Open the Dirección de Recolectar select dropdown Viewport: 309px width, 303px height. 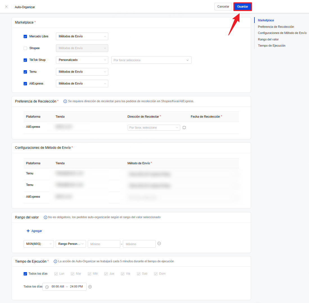[154, 127]
